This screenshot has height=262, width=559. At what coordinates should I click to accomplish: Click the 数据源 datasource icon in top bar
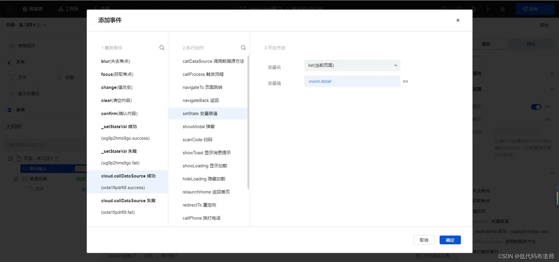(25, 9)
